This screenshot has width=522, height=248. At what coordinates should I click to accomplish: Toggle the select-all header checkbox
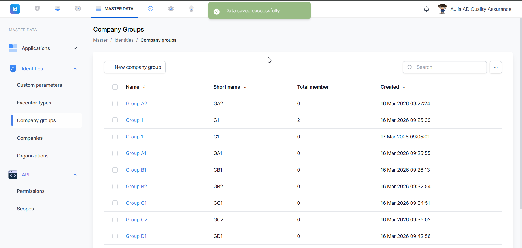tap(115, 87)
